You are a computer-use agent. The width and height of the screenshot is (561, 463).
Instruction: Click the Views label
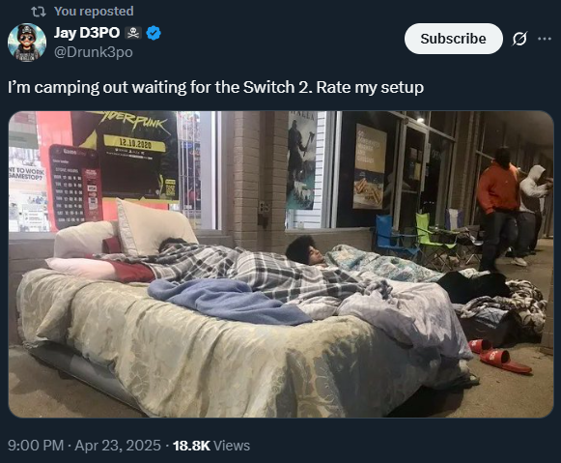click(232, 446)
